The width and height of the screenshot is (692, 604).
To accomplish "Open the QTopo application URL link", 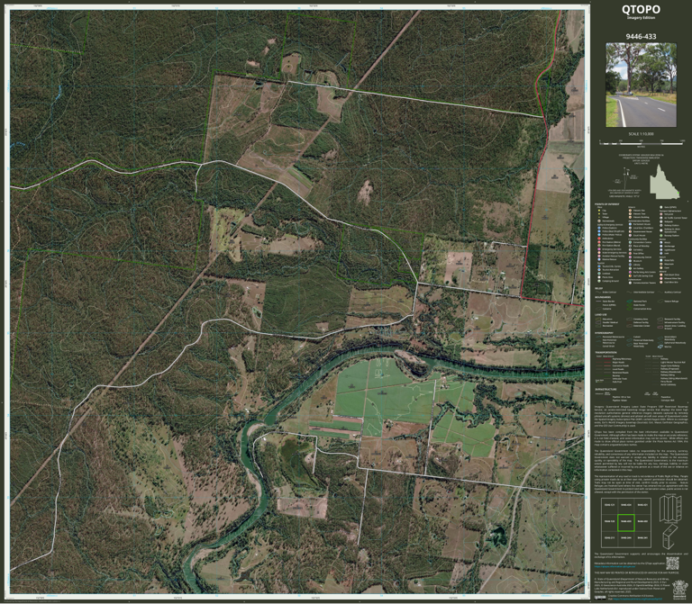I will pyautogui.click(x=615, y=566).
